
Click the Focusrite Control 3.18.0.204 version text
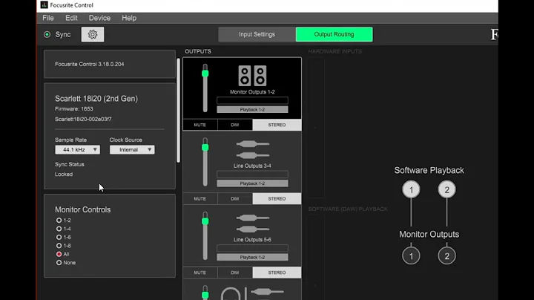[x=90, y=64]
